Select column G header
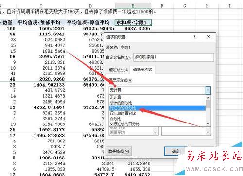Image resolution: width=243 pixels, height=176 pixels. click(185, 6)
